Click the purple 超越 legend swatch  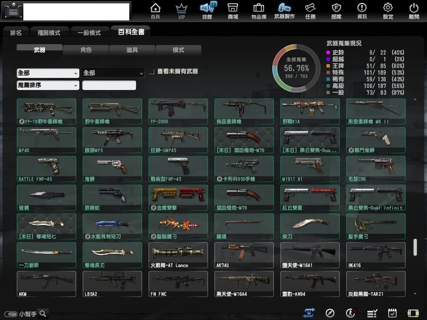[328, 59]
